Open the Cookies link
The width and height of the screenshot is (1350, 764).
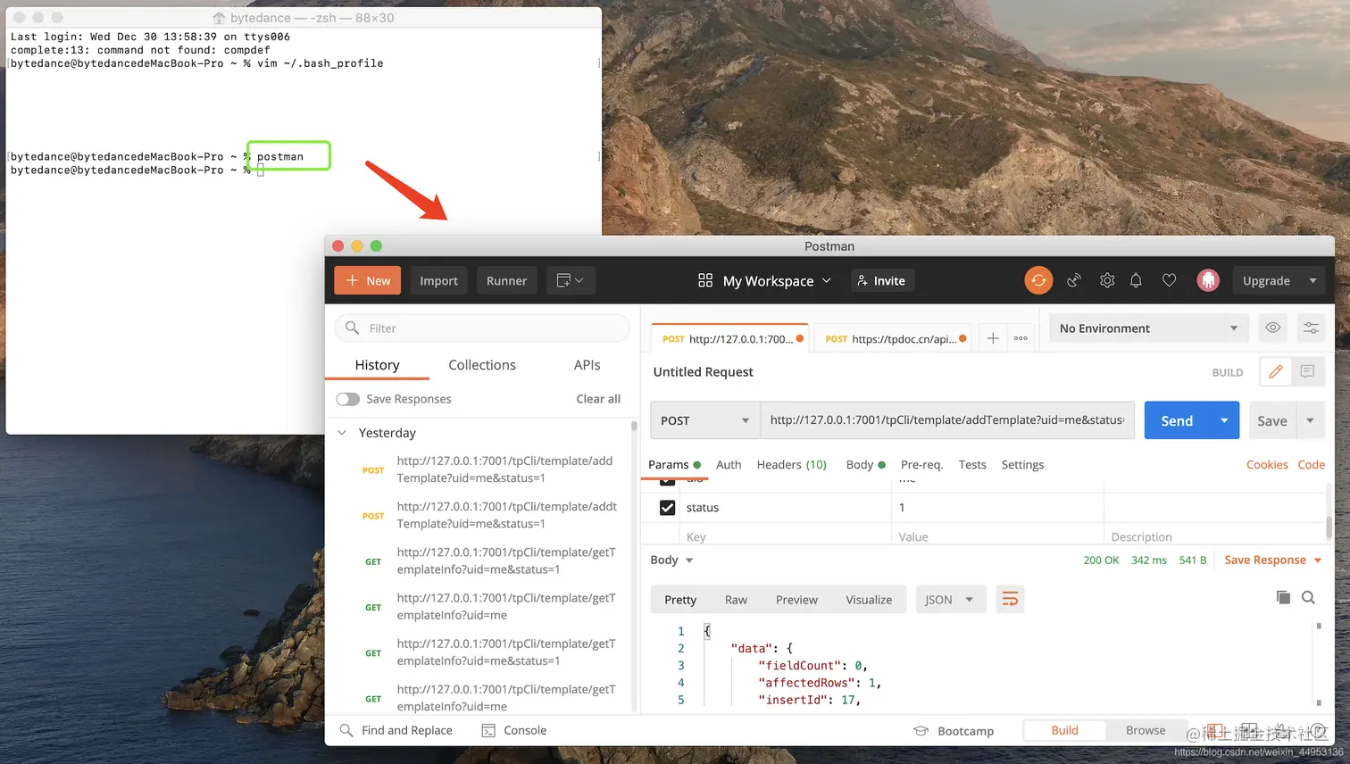(1267, 464)
